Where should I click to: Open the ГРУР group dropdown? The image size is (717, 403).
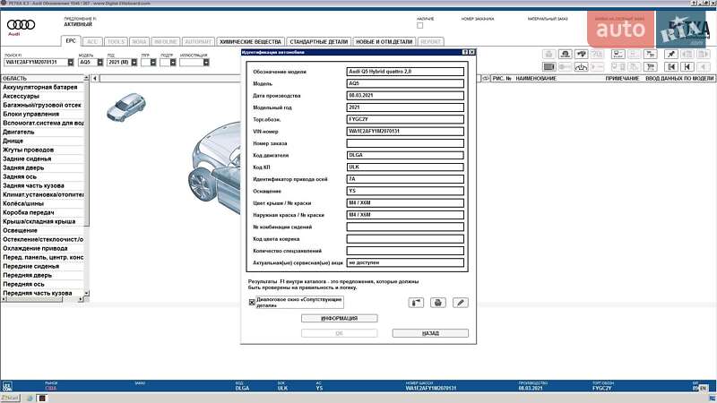click(153, 62)
